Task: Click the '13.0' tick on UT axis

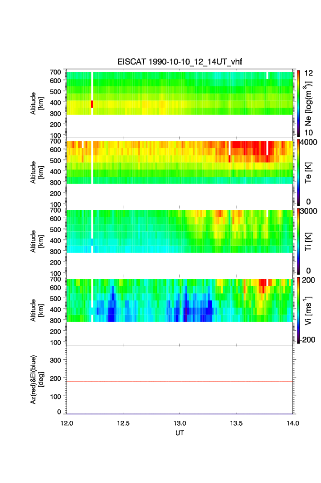Action: coord(180,423)
